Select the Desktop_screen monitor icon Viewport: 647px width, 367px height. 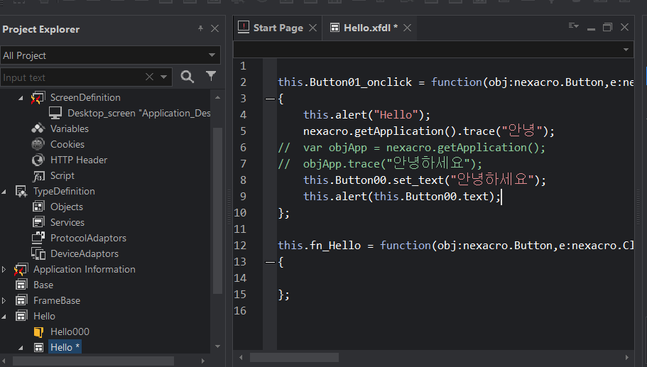click(x=55, y=113)
